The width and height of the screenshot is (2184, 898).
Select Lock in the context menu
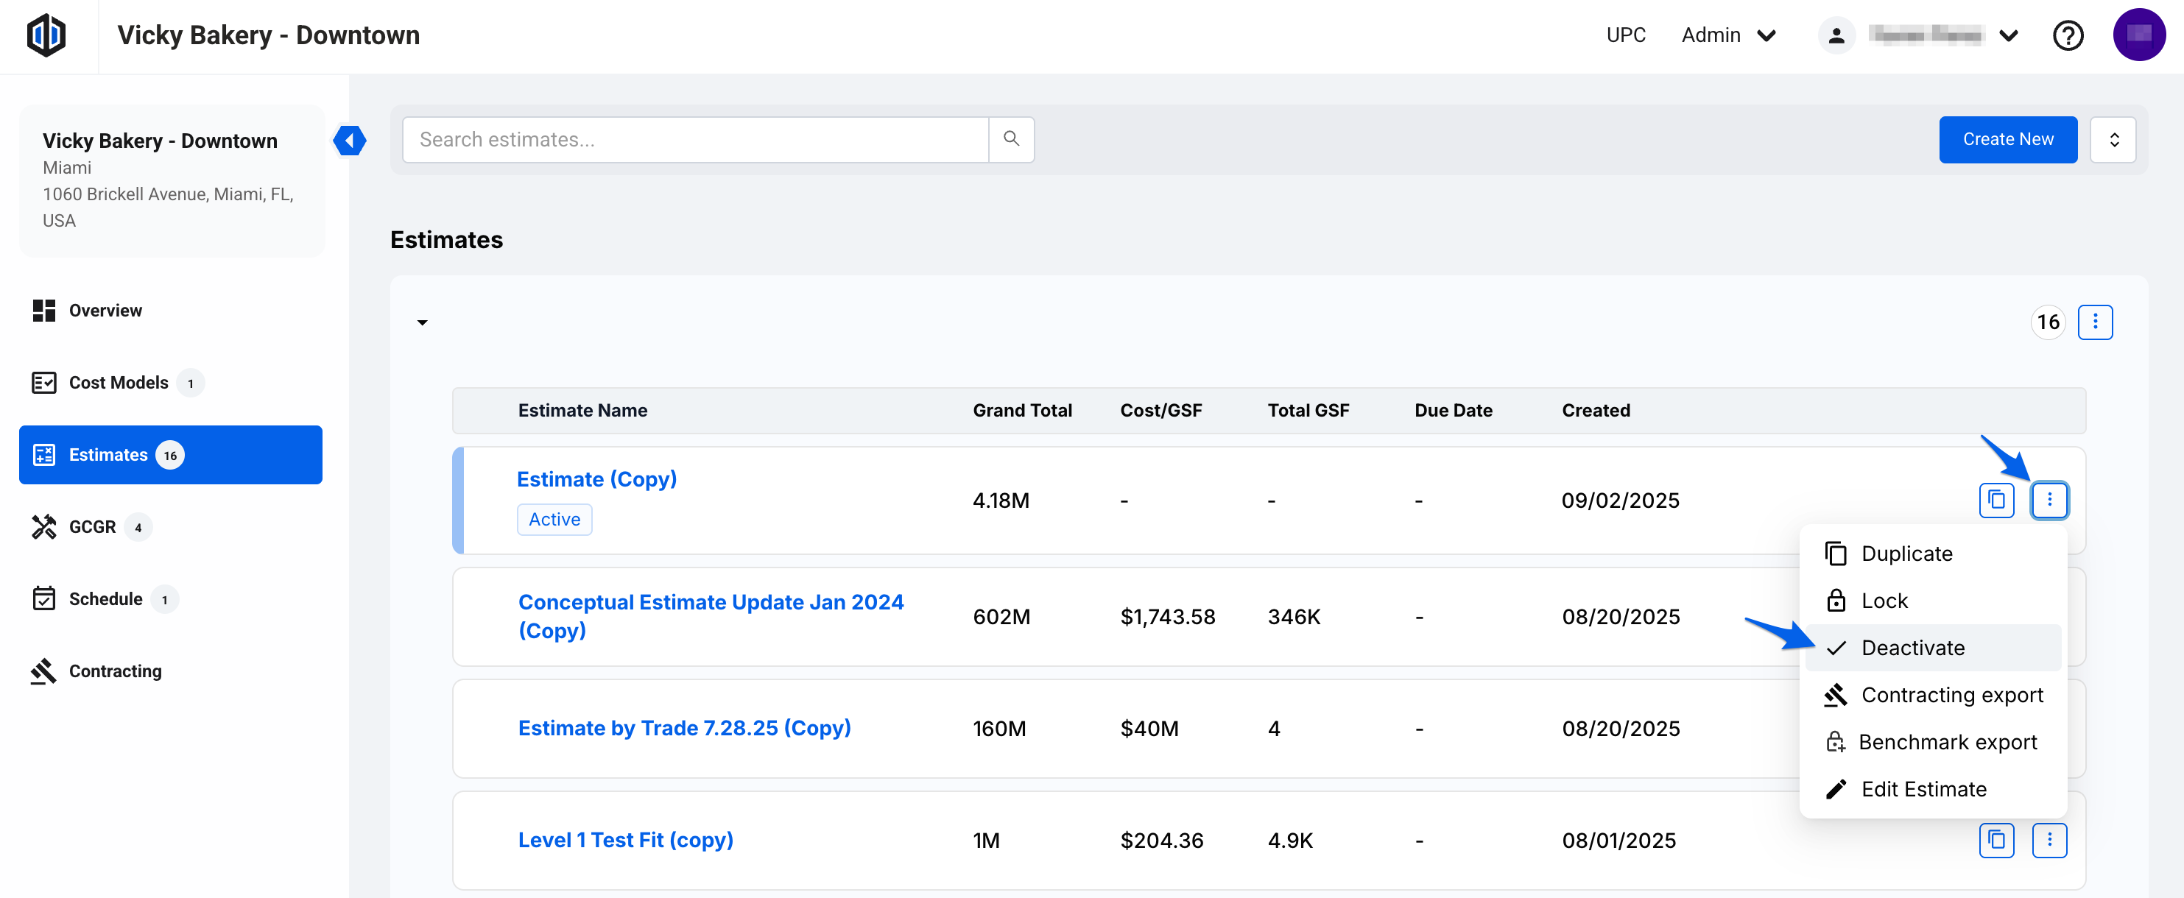point(1932,601)
